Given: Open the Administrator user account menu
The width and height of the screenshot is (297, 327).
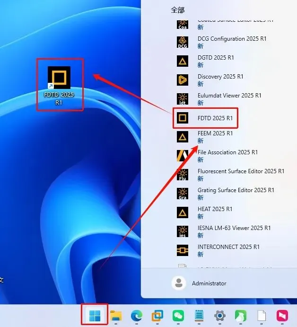Looking at the screenshot, I should point(199,283).
